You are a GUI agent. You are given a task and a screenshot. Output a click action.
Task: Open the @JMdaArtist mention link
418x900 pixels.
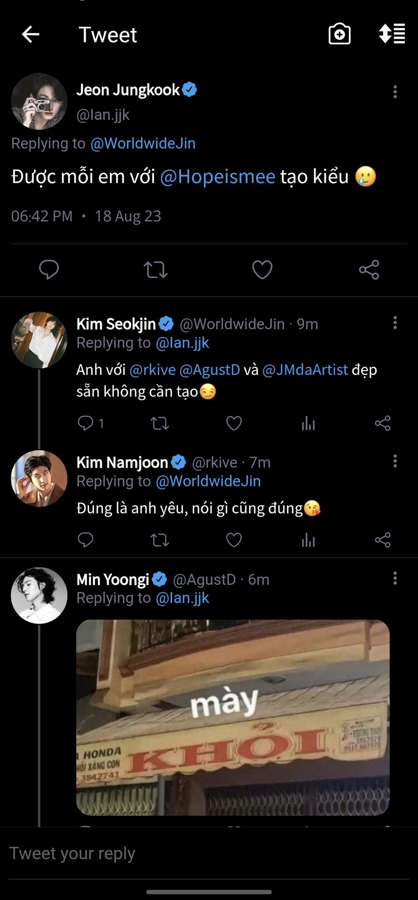[x=305, y=370]
